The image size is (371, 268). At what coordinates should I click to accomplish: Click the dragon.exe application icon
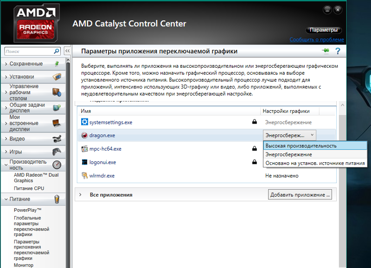click(84, 135)
